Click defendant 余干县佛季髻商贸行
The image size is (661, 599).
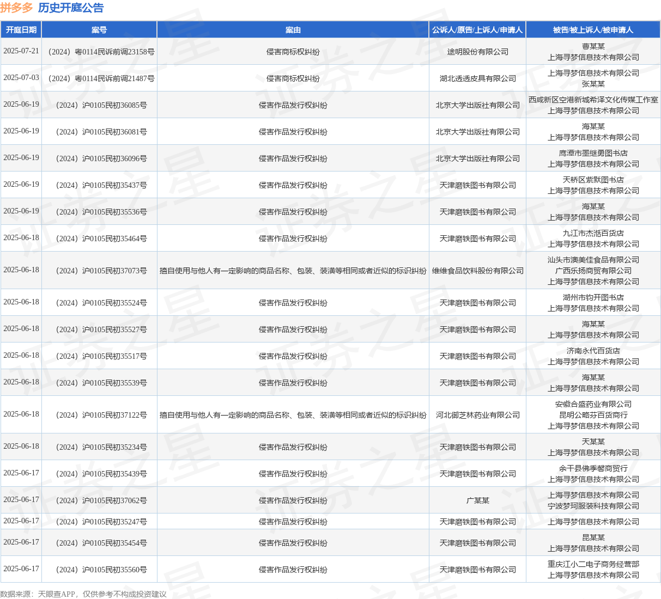pos(593,468)
